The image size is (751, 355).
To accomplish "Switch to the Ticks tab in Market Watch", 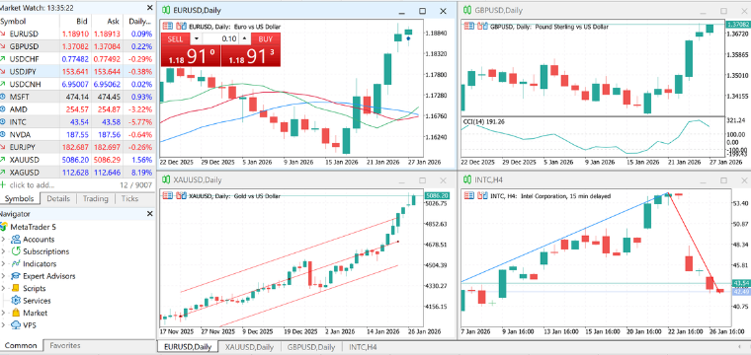I will coord(129,199).
